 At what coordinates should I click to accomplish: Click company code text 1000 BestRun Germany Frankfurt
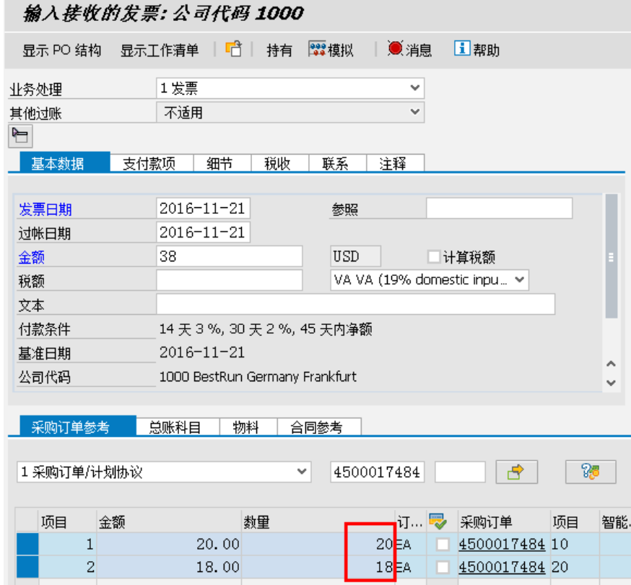point(258,377)
